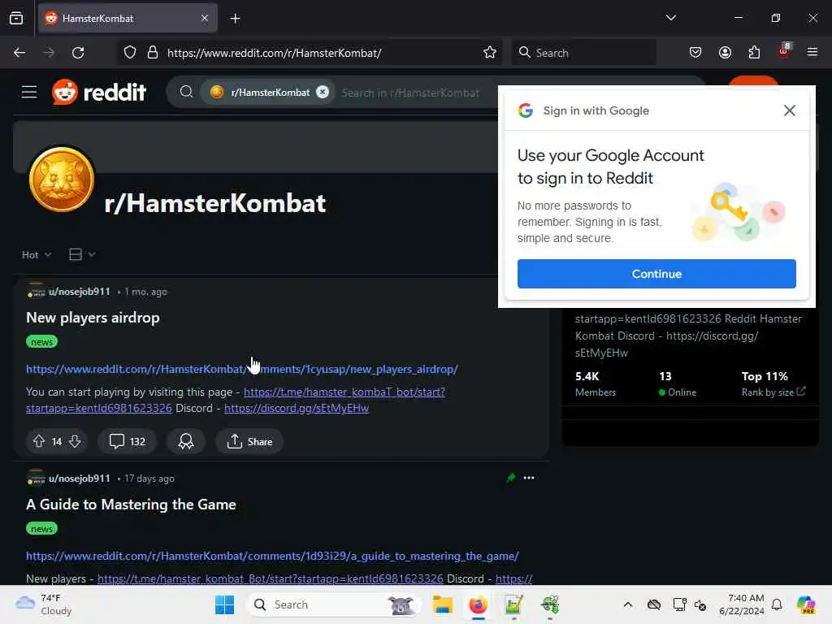Viewport: 832px width, 624px height.
Task: Click the red extension icon with badge
Action: [784, 51]
